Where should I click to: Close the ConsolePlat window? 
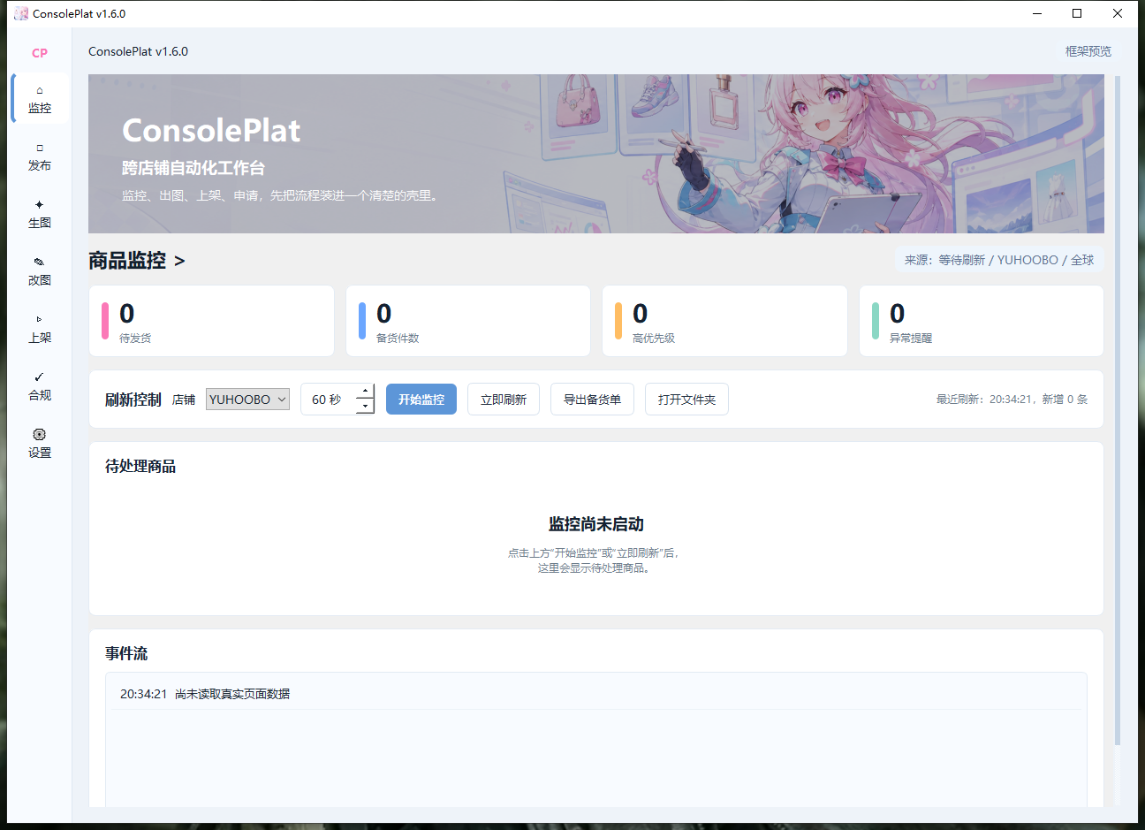point(1118,13)
